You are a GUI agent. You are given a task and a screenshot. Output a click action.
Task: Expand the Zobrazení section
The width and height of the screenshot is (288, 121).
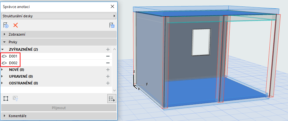(x=59, y=34)
